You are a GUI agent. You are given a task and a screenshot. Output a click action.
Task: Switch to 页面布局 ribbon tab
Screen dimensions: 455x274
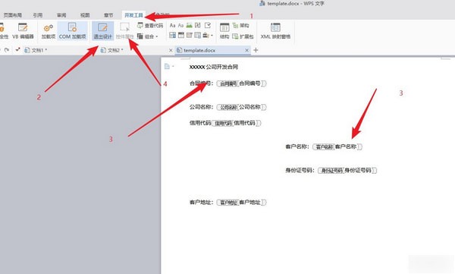click(12, 15)
